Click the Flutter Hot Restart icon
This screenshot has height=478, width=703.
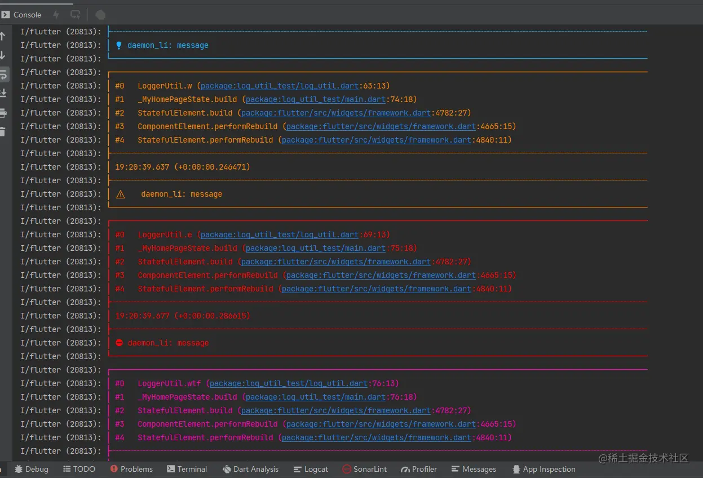[76, 15]
